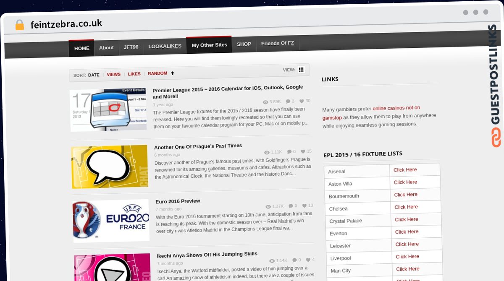
Task: Open Another One Of Prague's Past Times article
Action: click(x=198, y=146)
